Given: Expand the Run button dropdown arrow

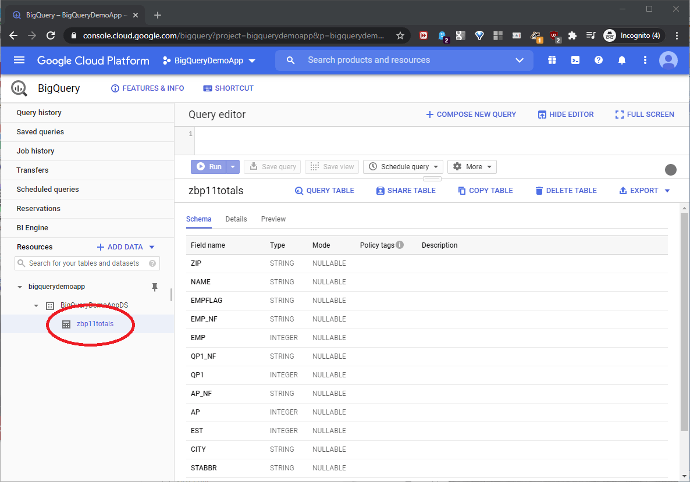Looking at the screenshot, I should point(233,166).
